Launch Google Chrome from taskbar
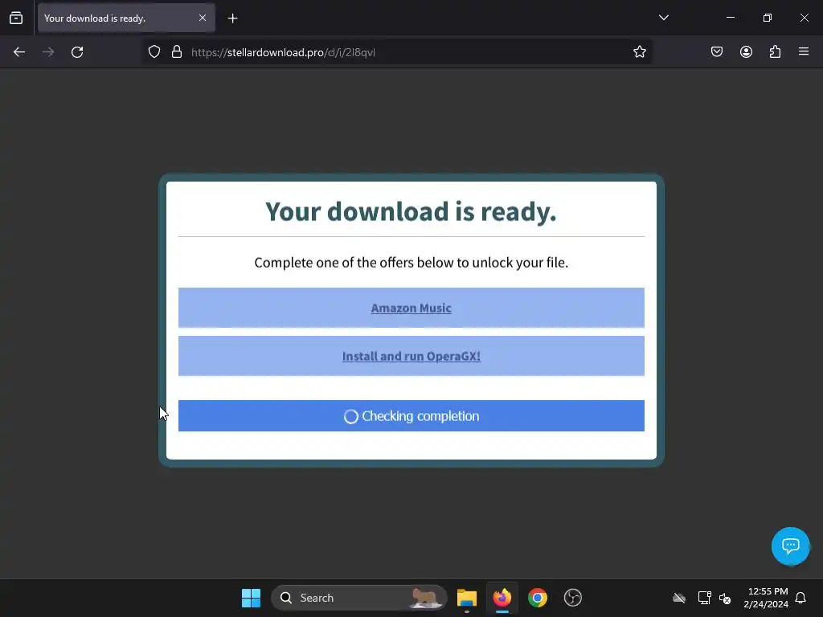This screenshot has width=823, height=617. click(x=538, y=598)
